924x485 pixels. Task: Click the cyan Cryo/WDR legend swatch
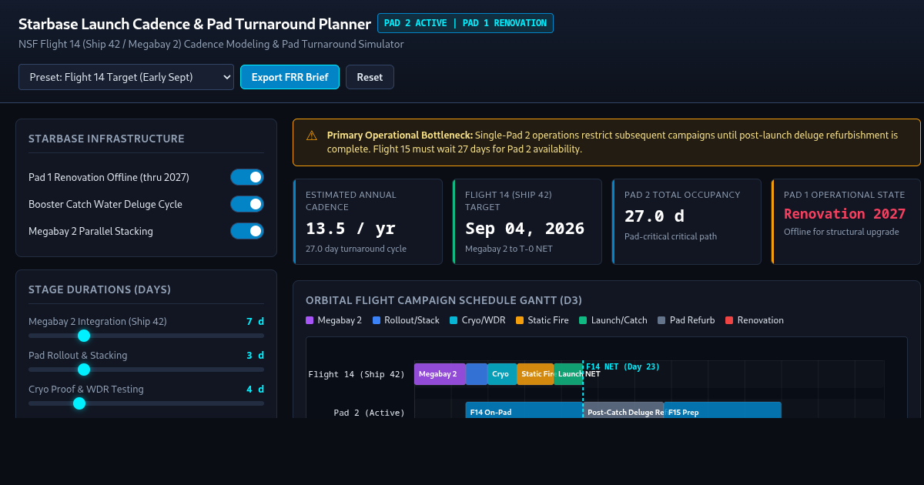(454, 320)
